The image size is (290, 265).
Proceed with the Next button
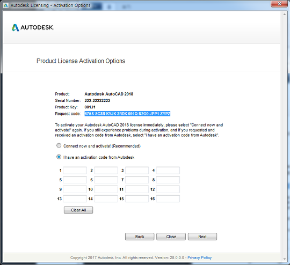(202, 237)
